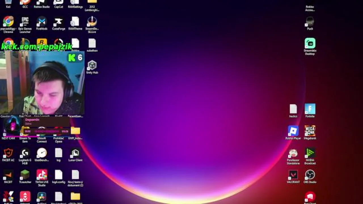Open the Chrome shortcut beside Epic Games Launcher
This screenshot has height=204, width=363.
[x=8, y=22]
